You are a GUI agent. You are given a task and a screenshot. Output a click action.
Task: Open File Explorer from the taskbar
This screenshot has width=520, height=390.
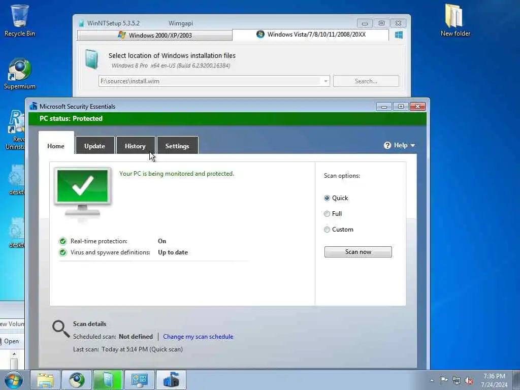tap(45, 380)
